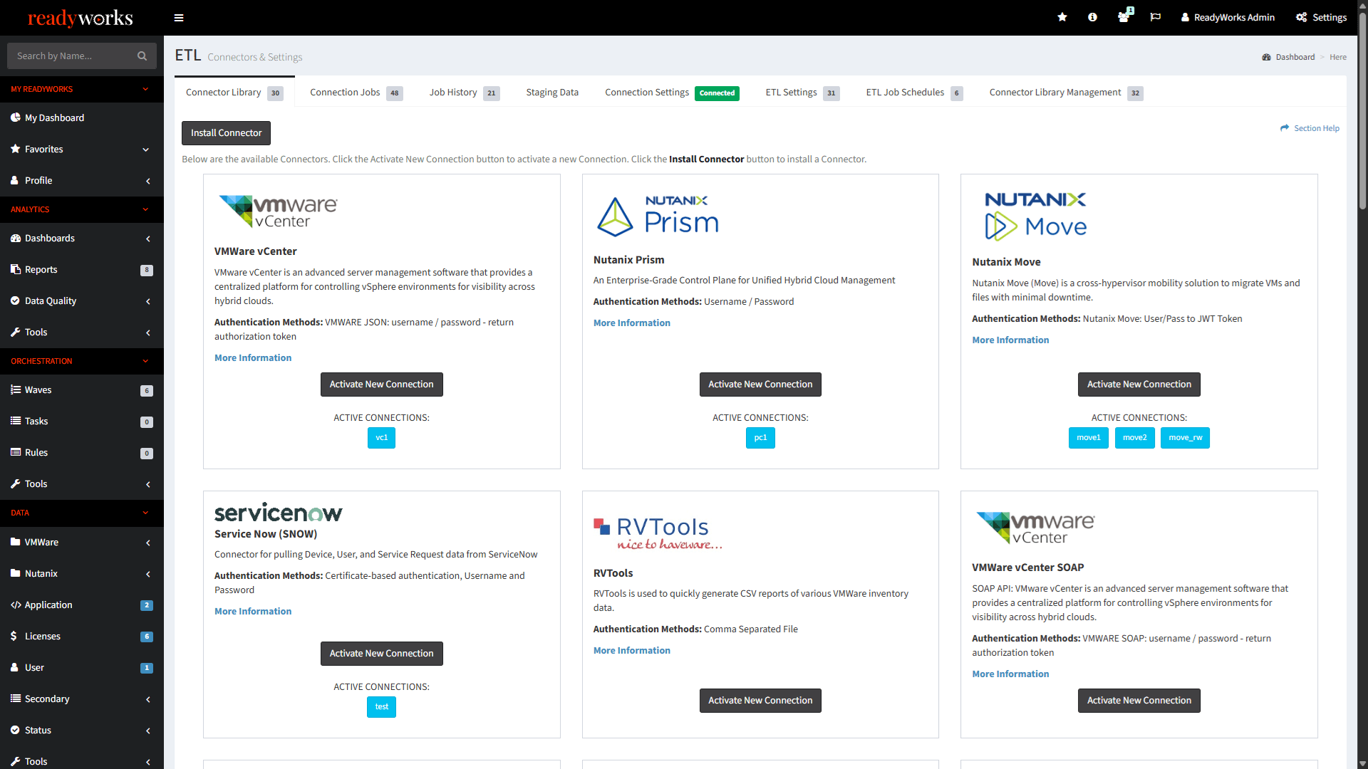Screen dimensions: 1368x769
Task: Open the Dashboard breadcrumb link
Action: click(1295, 57)
